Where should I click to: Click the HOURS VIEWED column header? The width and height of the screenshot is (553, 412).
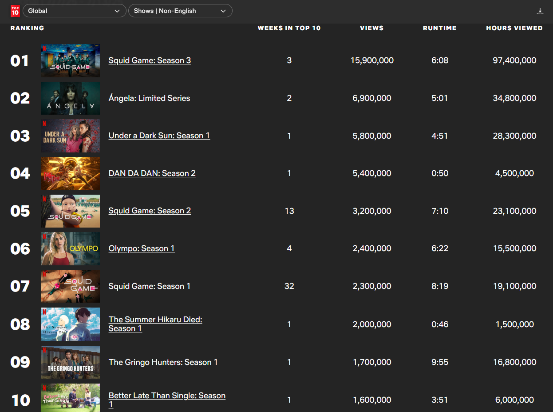(x=514, y=28)
